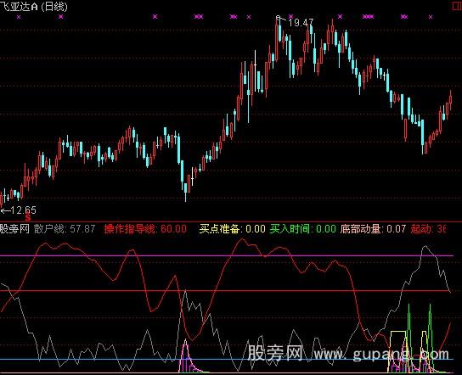Screen dimensions: 462x375
Task: Click the magenta horizontal line in the indicator pane
Action: pos(227,255)
